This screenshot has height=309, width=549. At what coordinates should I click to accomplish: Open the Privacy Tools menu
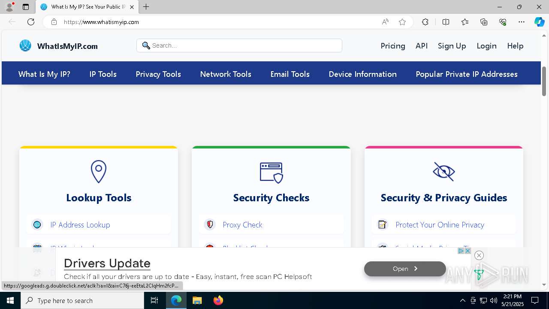(x=158, y=74)
